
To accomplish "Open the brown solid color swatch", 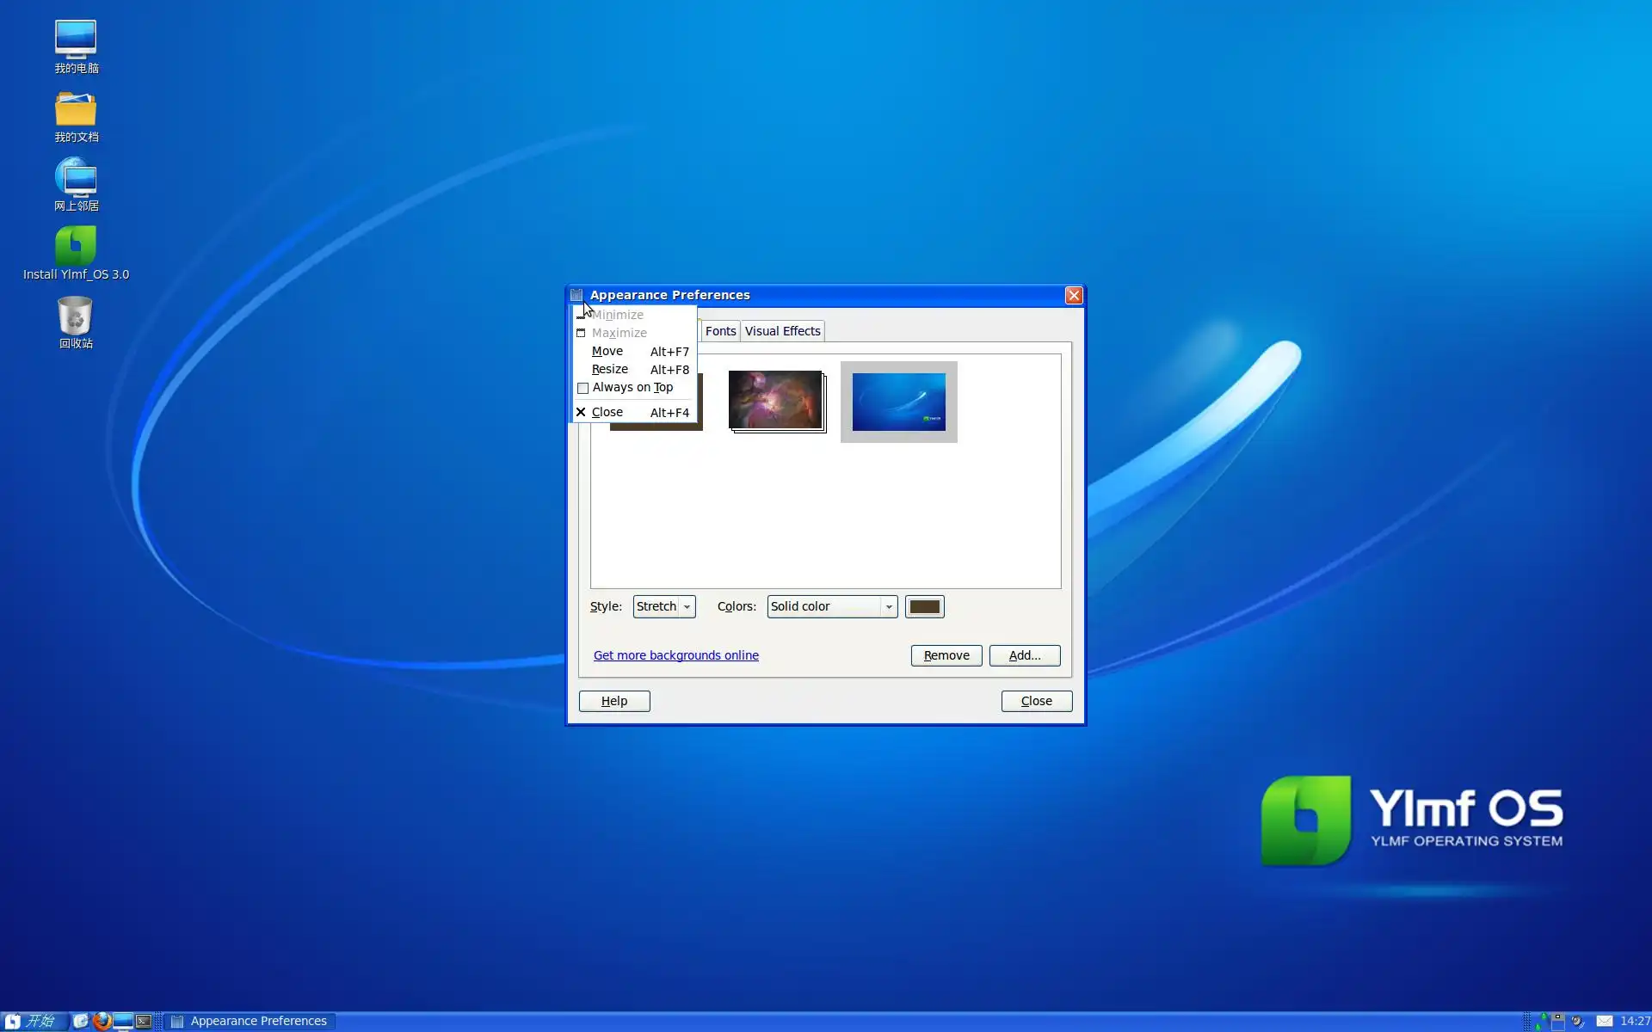I will pos(924,606).
